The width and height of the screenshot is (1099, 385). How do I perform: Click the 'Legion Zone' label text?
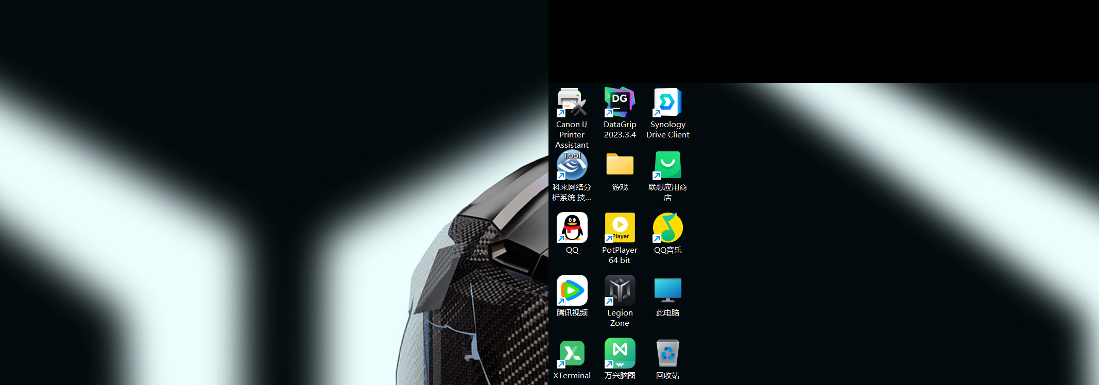click(620, 318)
